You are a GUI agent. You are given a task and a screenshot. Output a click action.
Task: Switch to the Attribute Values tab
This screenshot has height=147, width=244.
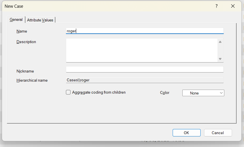click(x=40, y=20)
